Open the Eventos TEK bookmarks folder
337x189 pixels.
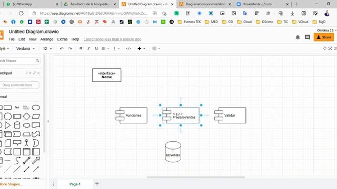189,22
